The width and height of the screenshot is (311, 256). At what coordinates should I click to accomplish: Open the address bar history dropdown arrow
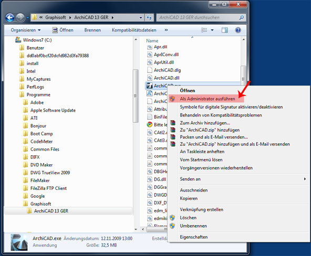[x=141, y=18]
